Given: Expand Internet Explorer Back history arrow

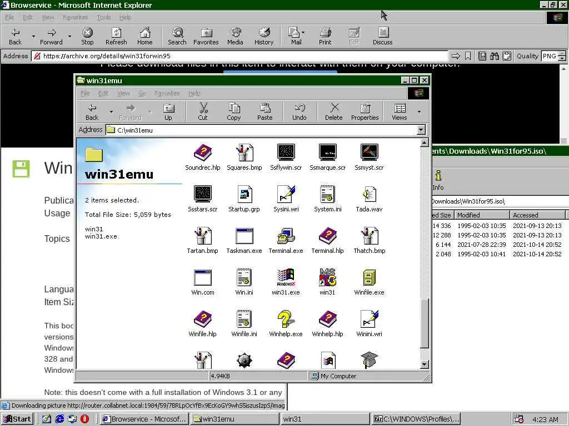Looking at the screenshot, I should 33,36.
